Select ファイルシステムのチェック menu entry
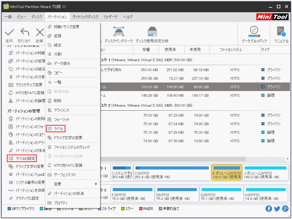The height and width of the screenshot is (219, 292). (x=73, y=147)
